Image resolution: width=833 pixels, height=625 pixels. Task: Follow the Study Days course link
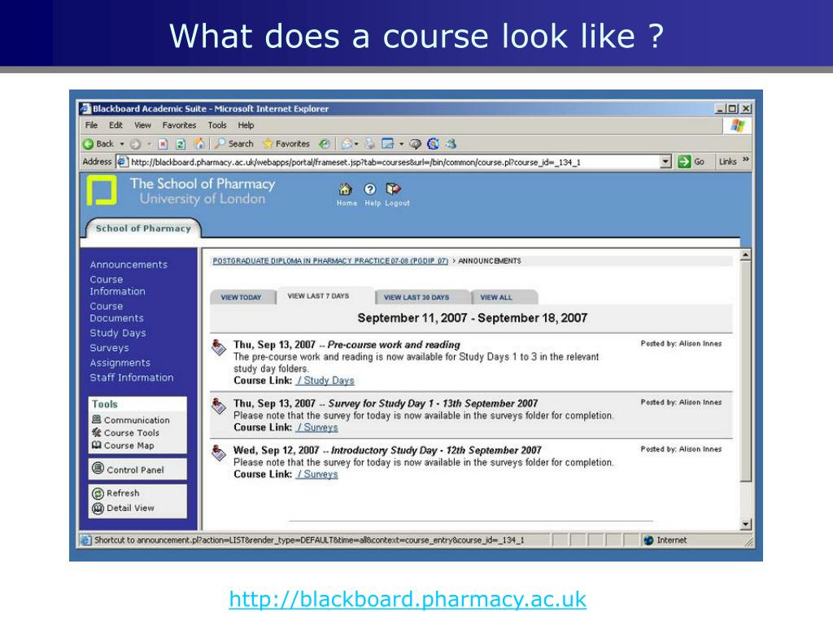coord(325,381)
